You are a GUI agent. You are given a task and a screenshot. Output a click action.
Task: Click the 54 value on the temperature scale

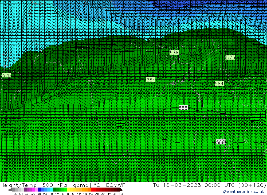point(121,194)
